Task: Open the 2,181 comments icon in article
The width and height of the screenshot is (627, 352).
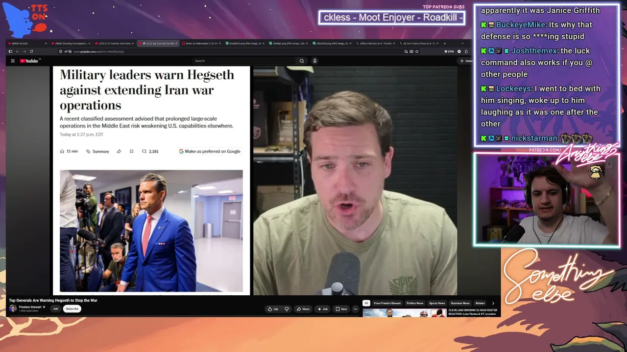Action: [x=150, y=152]
